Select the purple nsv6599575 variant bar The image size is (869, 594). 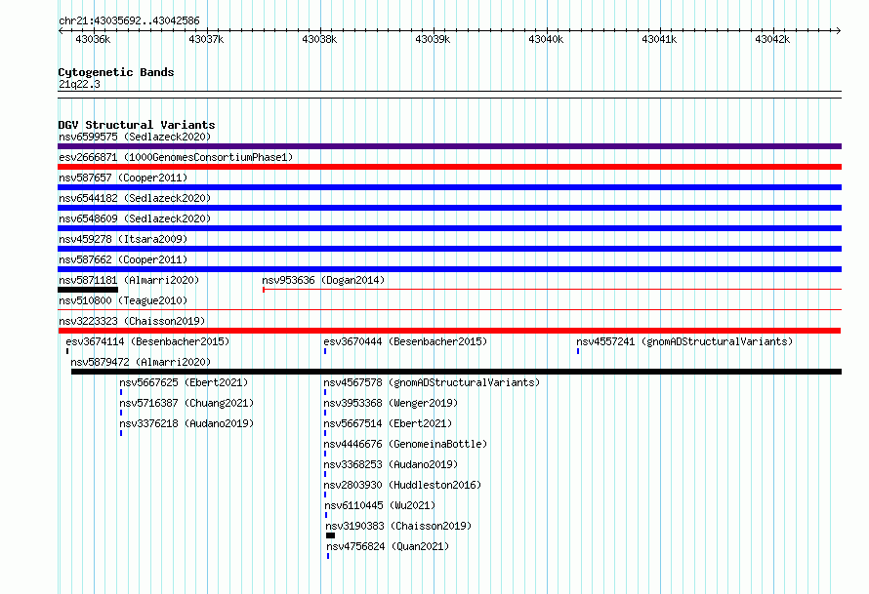[449, 146]
